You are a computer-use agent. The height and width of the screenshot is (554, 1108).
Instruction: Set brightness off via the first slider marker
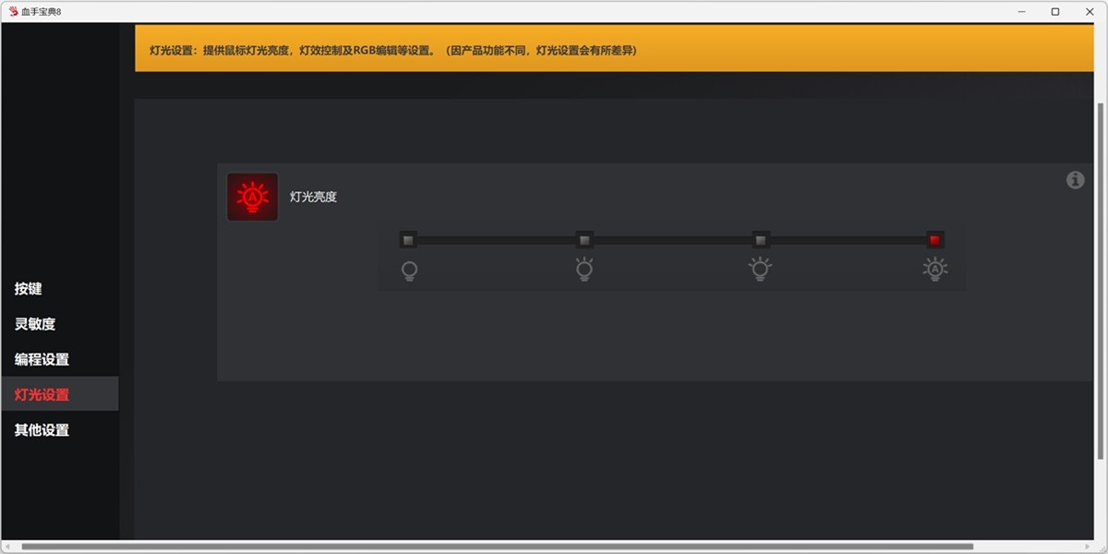point(409,239)
